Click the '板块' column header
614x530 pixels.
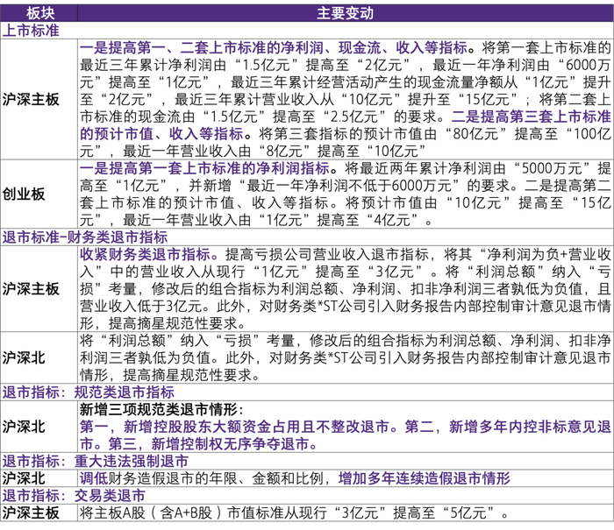(x=39, y=13)
